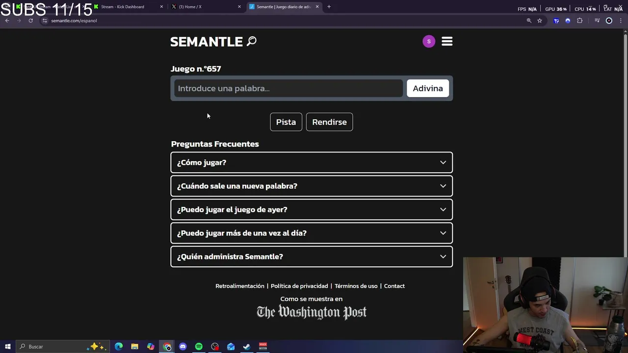
Task: Bookmark this page with the star
Action: (540, 21)
